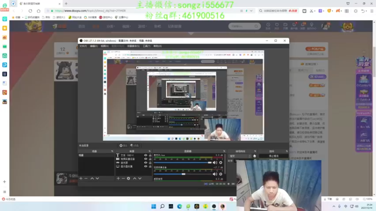Open 网址大全 bookmark
Image resolution: width=376 pixels, height=211 pixels.
pyautogui.click(x=75, y=17)
